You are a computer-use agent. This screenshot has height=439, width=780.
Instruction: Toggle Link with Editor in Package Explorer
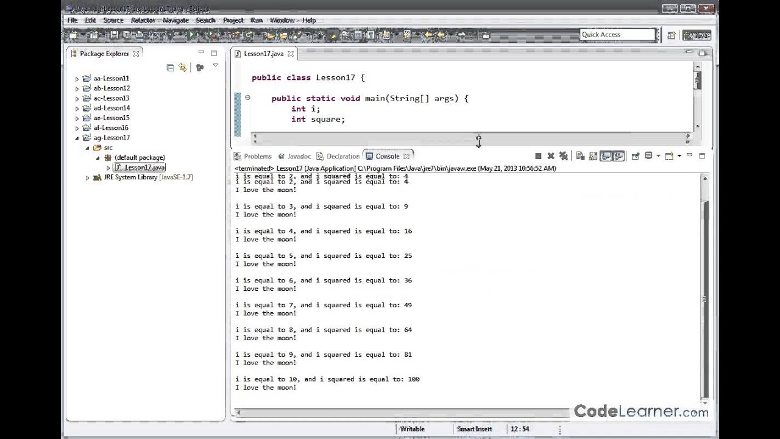pos(182,68)
